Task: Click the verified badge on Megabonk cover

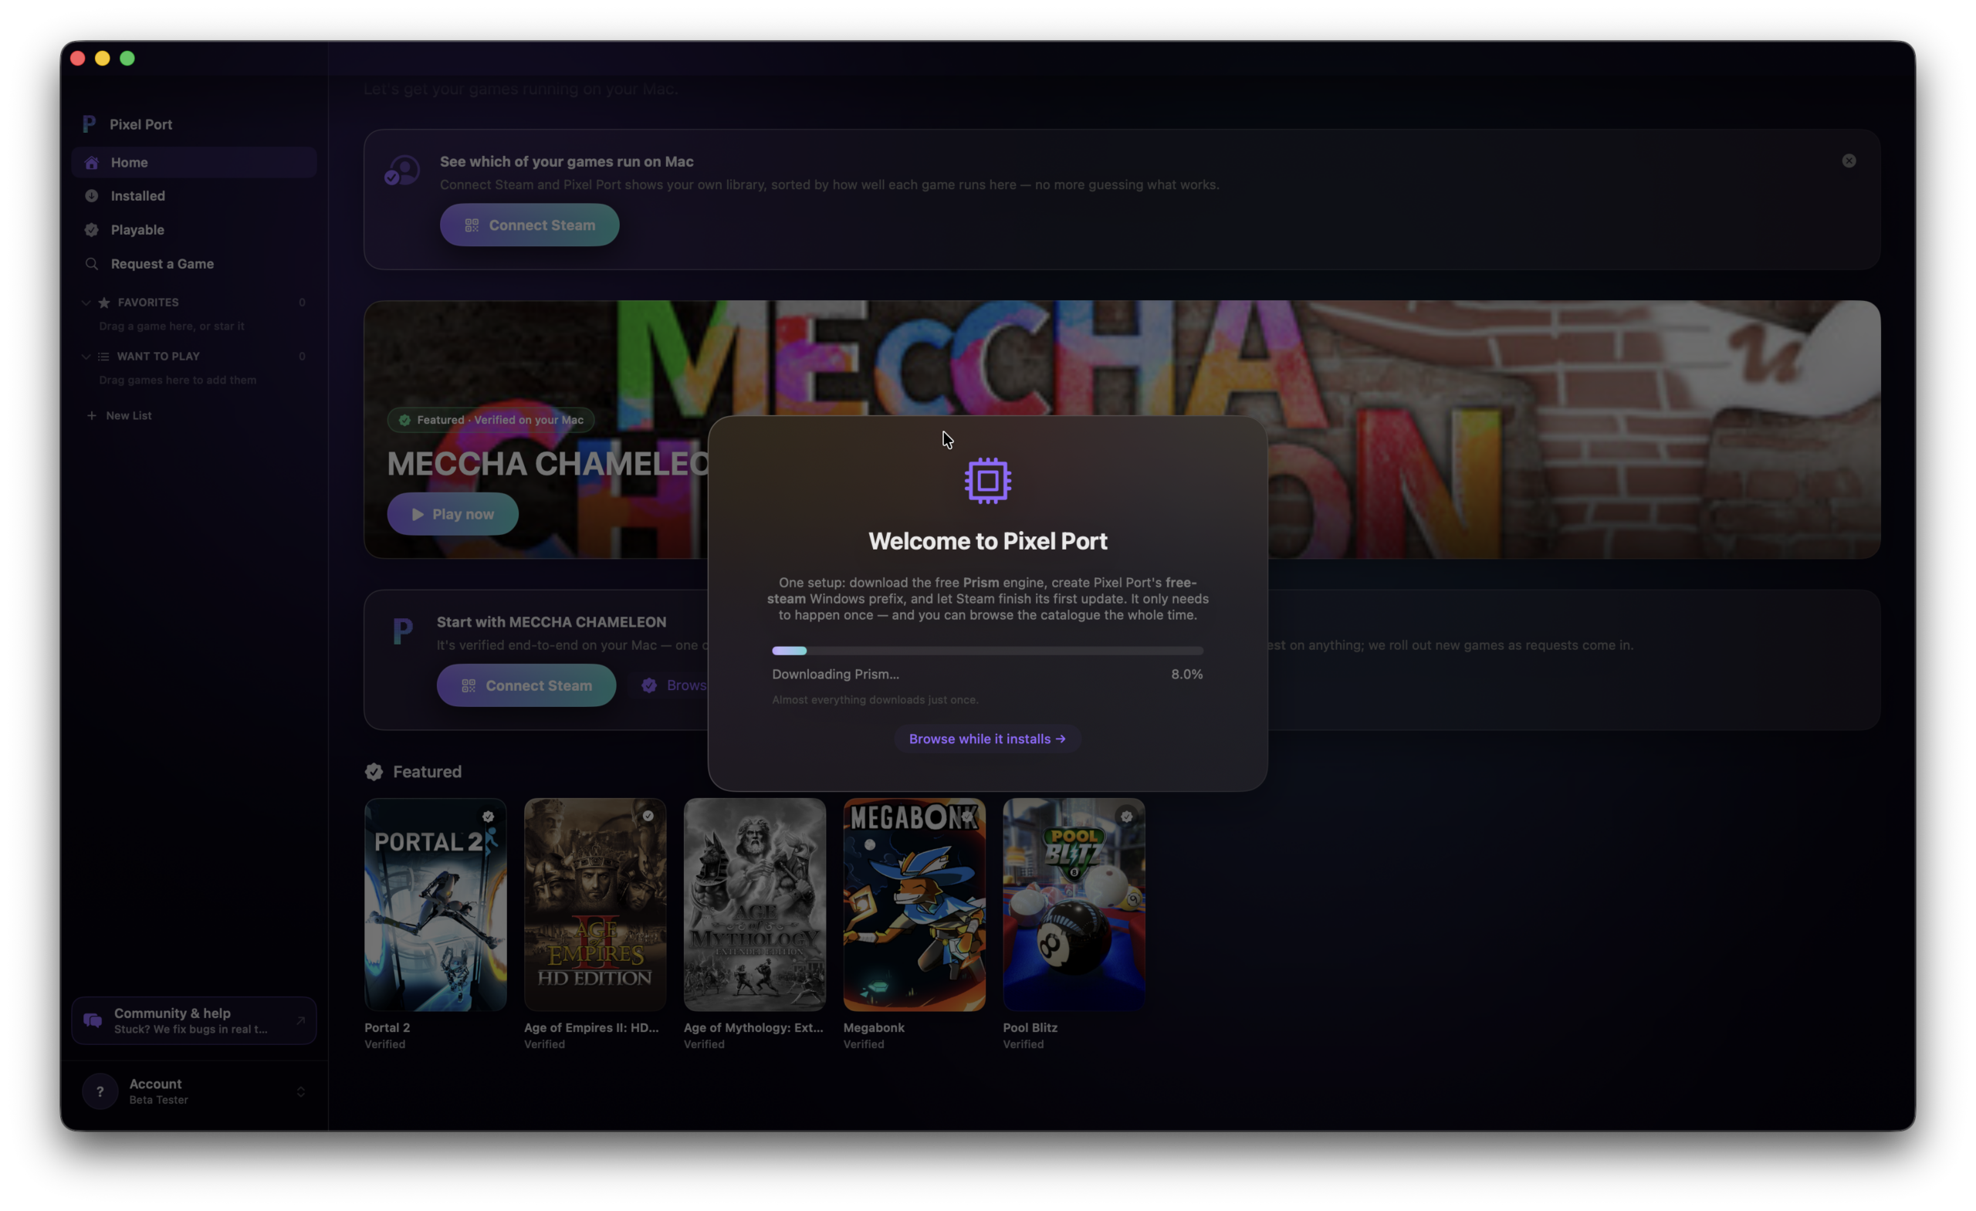Action: (966, 817)
